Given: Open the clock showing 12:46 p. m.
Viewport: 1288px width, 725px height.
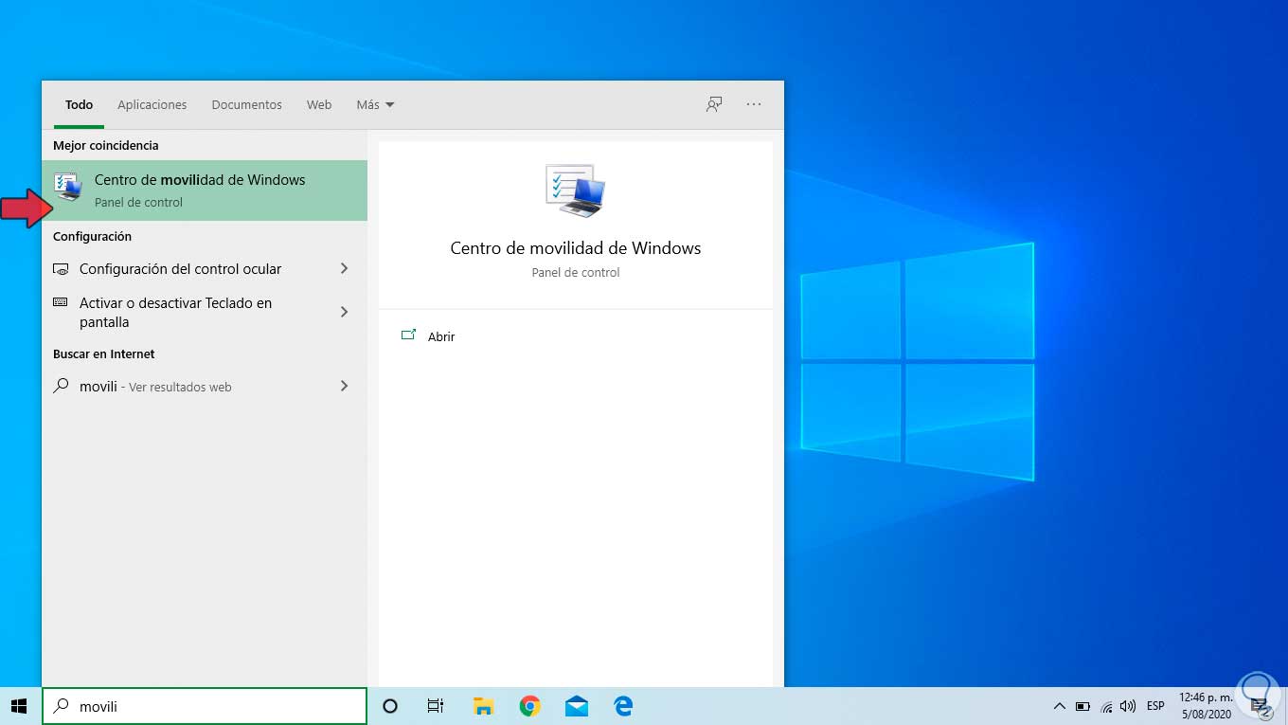Looking at the screenshot, I should 1206,706.
